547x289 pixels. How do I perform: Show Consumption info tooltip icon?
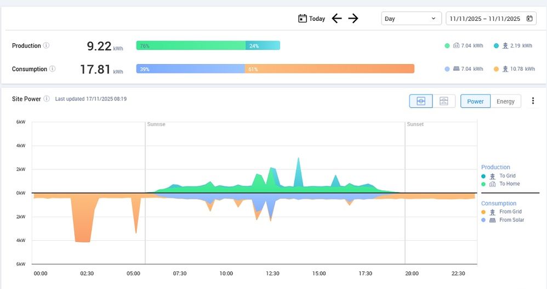52,69
